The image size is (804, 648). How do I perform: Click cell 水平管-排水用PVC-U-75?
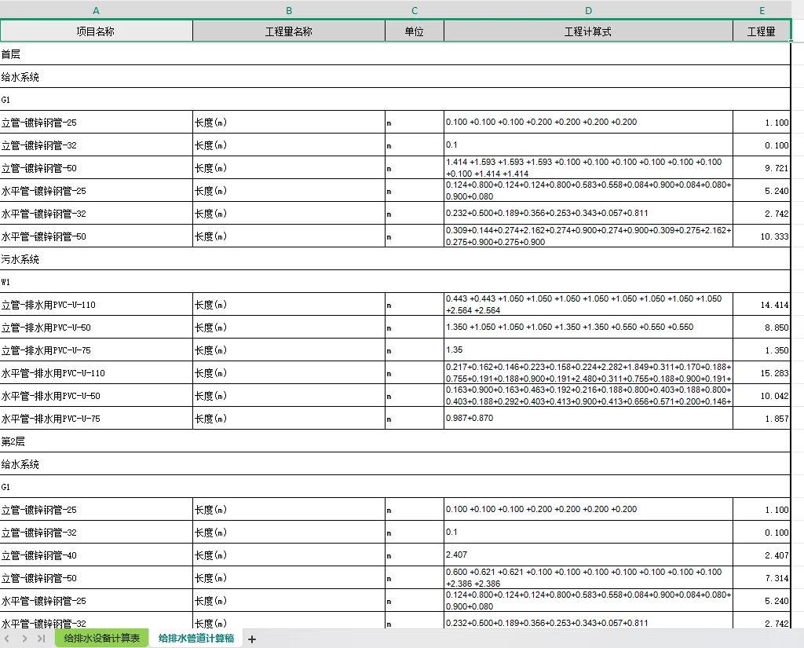(96, 419)
